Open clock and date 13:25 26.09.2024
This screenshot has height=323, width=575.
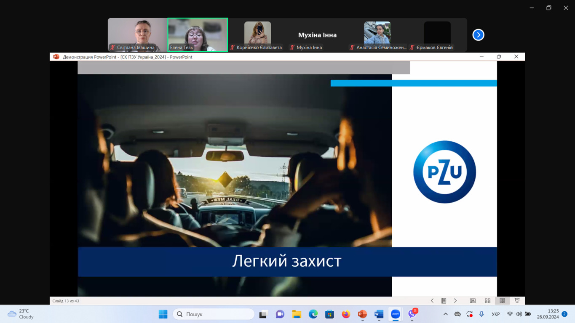(548, 314)
